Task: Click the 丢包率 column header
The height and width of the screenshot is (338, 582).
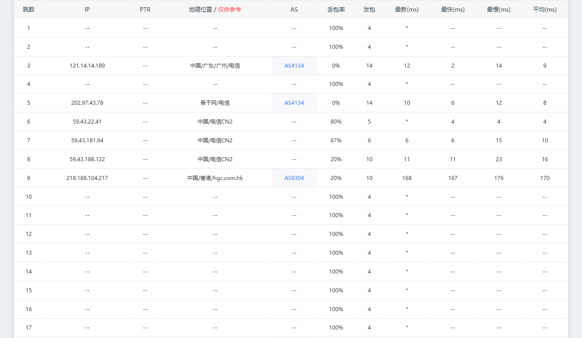Action: 336,9
